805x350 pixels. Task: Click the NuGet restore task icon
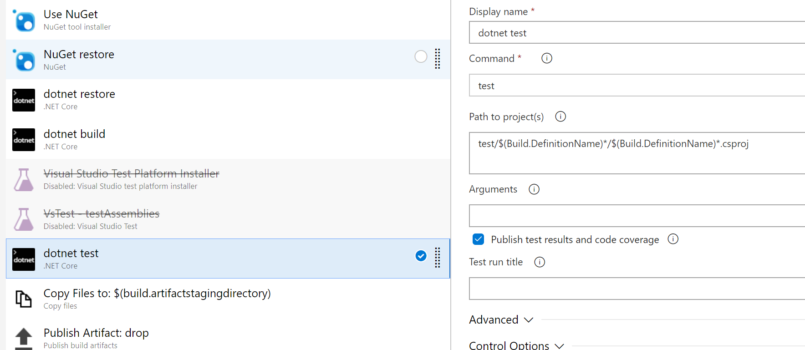(x=24, y=60)
